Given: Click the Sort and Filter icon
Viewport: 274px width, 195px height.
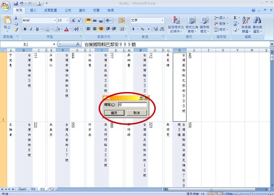Looking at the screenshot, I should (246, 20).
